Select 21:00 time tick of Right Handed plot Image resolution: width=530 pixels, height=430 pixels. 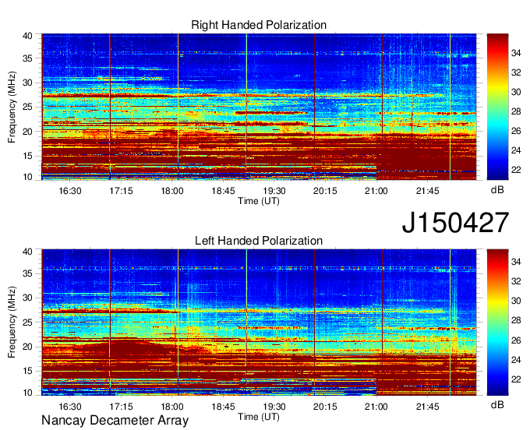(376, 191)
